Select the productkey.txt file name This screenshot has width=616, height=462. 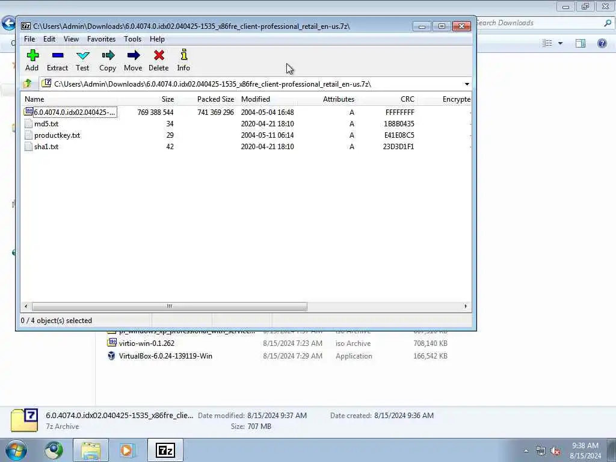point(57,135)
